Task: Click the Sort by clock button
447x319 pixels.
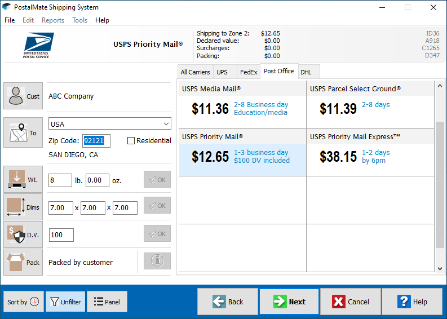Action: (23, 302)
